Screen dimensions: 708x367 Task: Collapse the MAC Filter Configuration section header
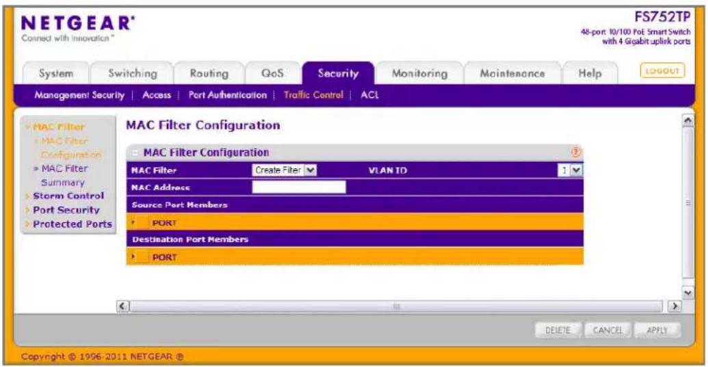point(135,153)
